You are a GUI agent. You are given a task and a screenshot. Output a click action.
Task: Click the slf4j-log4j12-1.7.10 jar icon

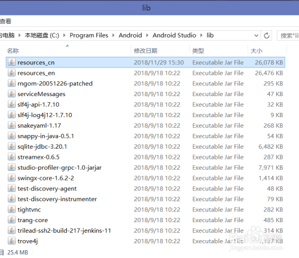pyautogui.click(x=11, y=115)
